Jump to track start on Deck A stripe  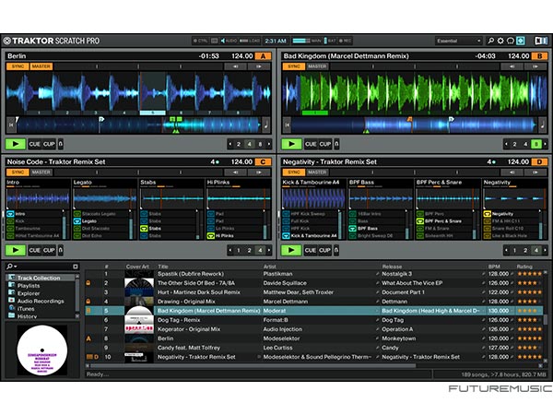(11, 125)
